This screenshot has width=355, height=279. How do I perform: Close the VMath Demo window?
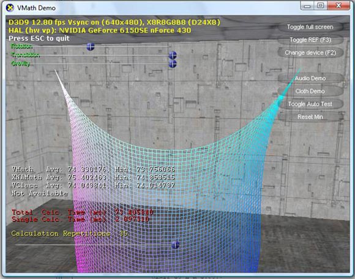338,6
